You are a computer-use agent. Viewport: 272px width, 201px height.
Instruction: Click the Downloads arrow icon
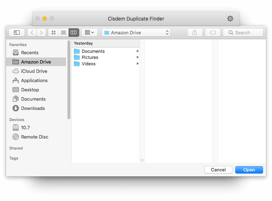[16, 108]
